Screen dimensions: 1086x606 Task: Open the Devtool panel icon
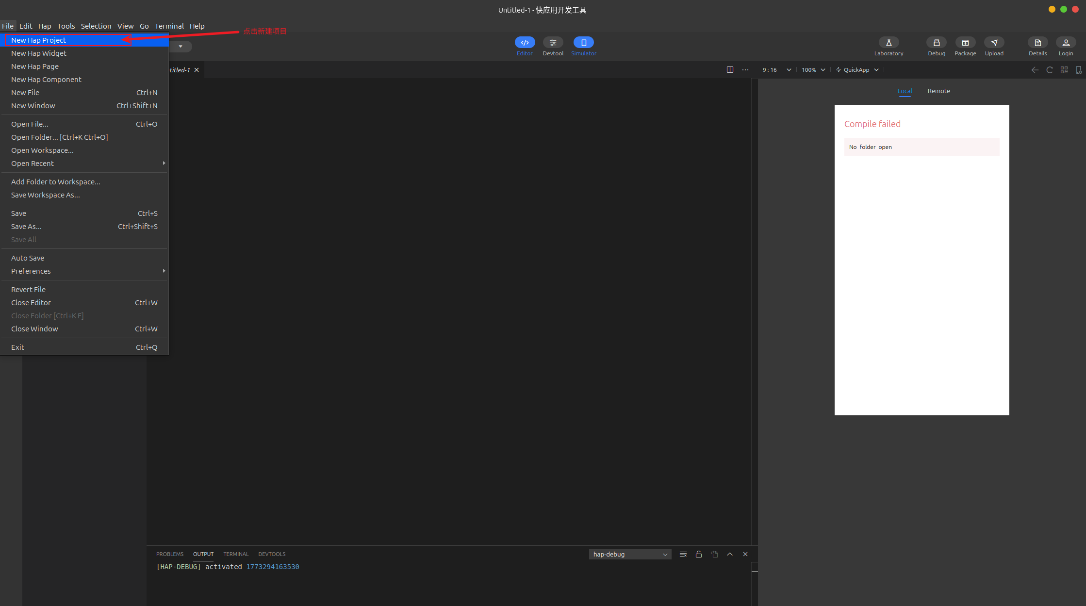[553, 43]
